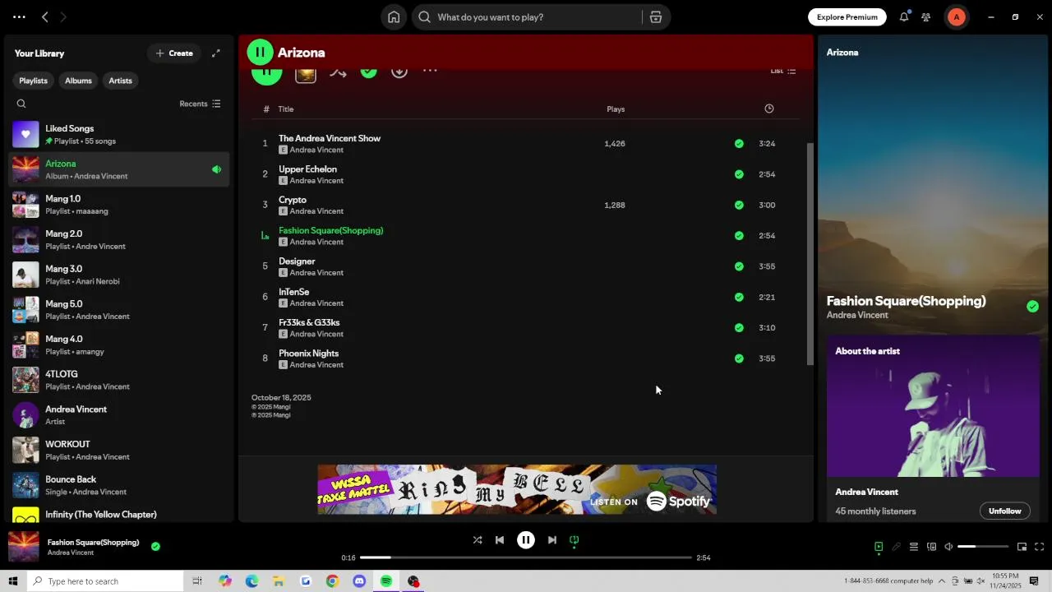The height and width of the screenshot is (592, 1052).
Task: Toggle saved check for Crypto
Action: 739,205
